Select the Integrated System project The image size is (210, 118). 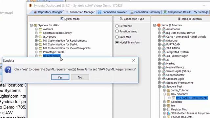click(177, 52)
